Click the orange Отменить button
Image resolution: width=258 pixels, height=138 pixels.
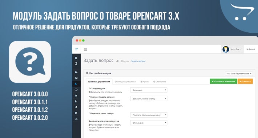tap(245, 81)
